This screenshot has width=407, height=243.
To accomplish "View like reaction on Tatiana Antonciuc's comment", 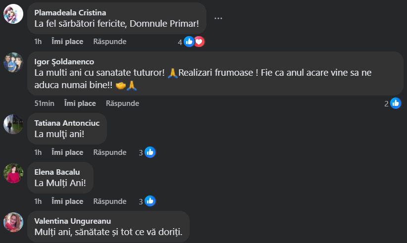I will tap(150, 152).
